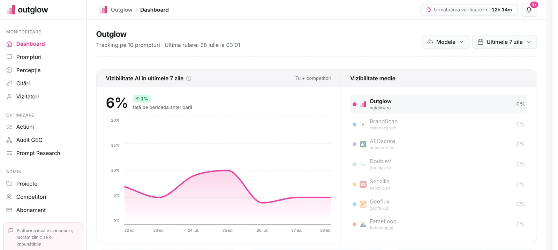The height and width of the screenshot is (250, 558).
Task: Click the orange Seozilla color dot
Action: pos(355,184)
